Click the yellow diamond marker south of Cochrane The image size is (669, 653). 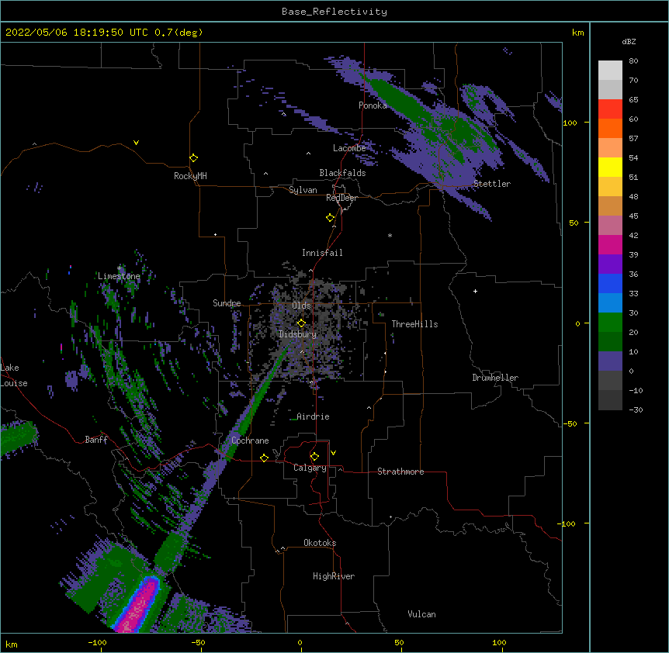point(264,458)
